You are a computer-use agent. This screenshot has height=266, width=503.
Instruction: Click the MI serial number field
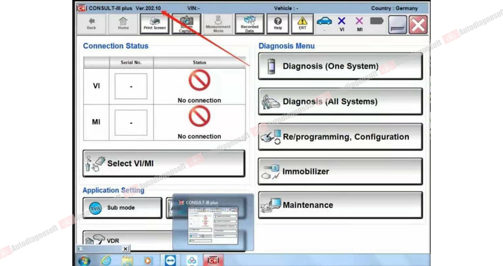[131, 123]
